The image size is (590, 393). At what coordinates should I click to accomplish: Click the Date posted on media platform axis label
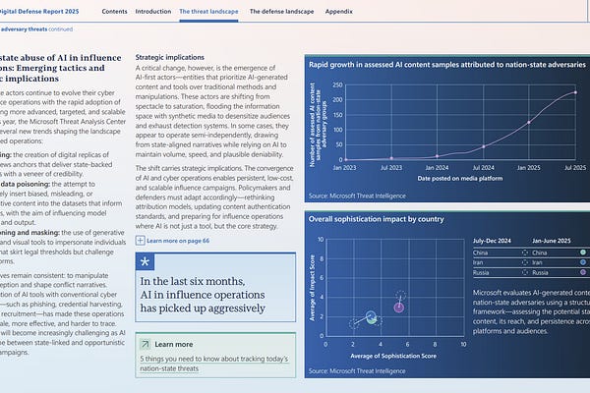pos(460,178)
